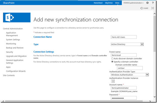Click the SharePoint logo image
This screenshot has height=103, width=157.
tap(17, 18)
